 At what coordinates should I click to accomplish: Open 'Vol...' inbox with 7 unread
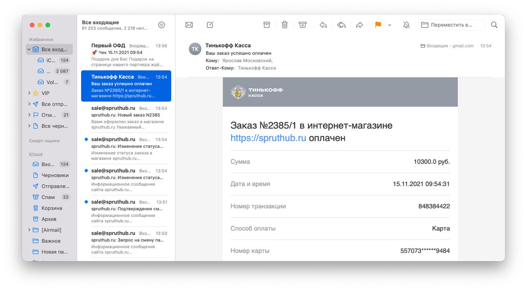click(x=53, y=82)
